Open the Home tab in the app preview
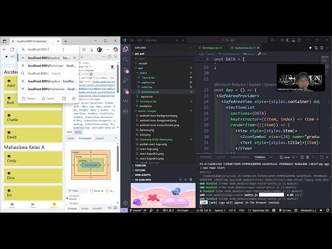 [x=12, y=205]
